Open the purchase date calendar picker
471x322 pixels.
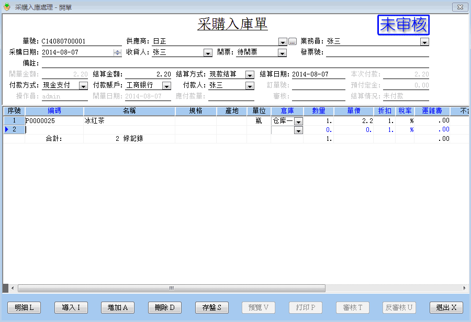[117, 52]
